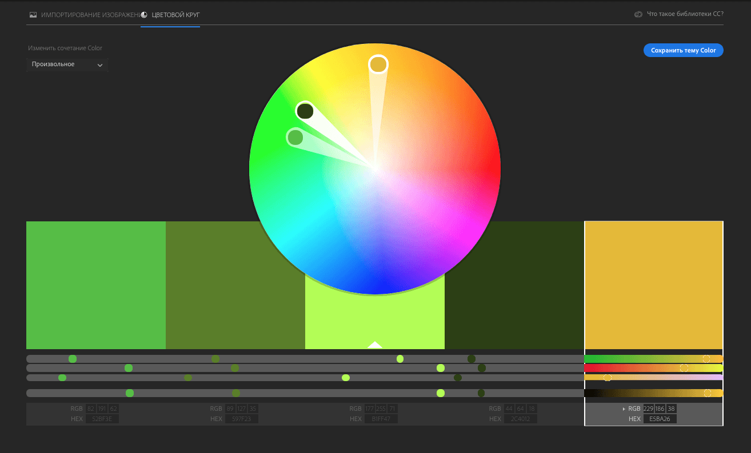This screenshot has height=453, width=751.
Task: Click the chevron arrow in Произвольное dropdown
Action: 100,65
